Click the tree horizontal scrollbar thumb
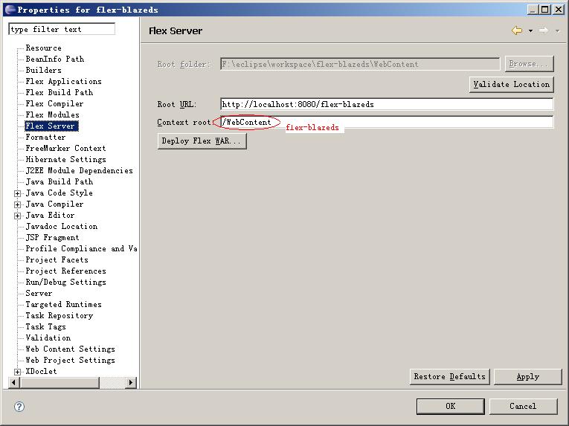The height and width of the screenshot is (426, 569). (x=60, y=382)
